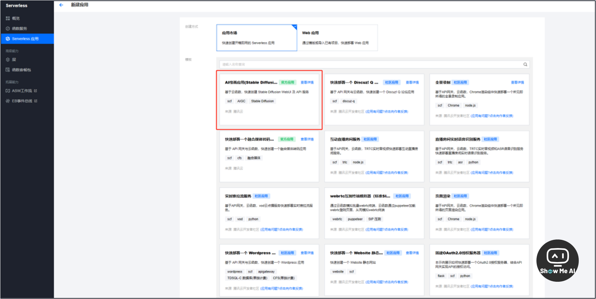This screenshot has height=299, width=596.
Task: View details link on the Wordpress card
Action: pos(307,253)
